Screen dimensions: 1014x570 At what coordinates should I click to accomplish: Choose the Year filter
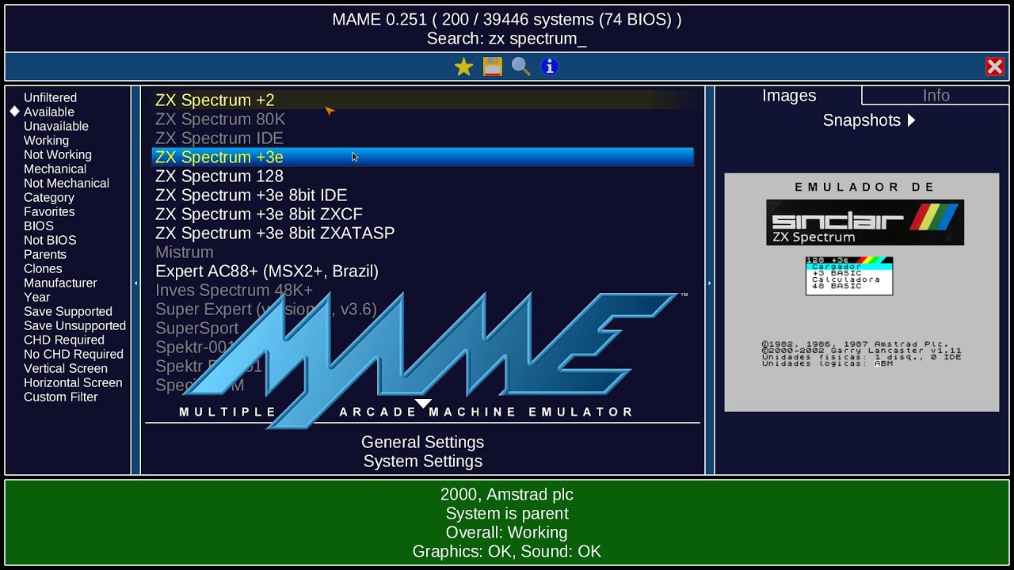click(x=36, y=298)
